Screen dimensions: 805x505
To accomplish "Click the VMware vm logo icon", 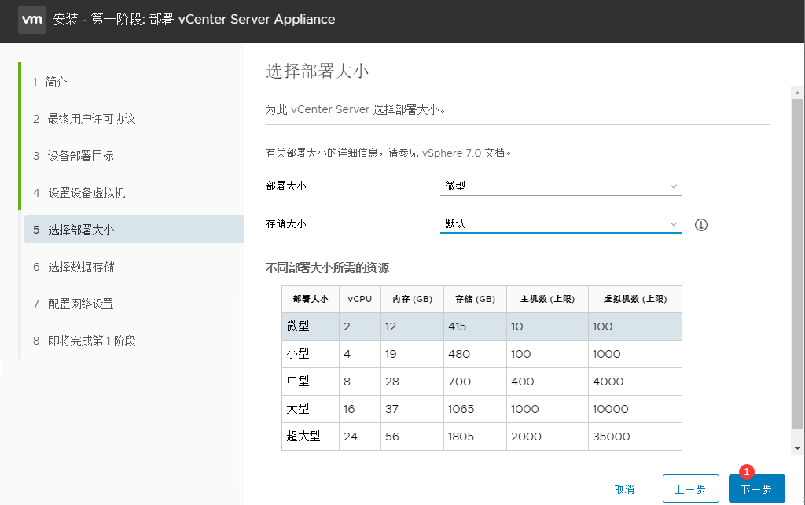I will click(x=32, y=20).
